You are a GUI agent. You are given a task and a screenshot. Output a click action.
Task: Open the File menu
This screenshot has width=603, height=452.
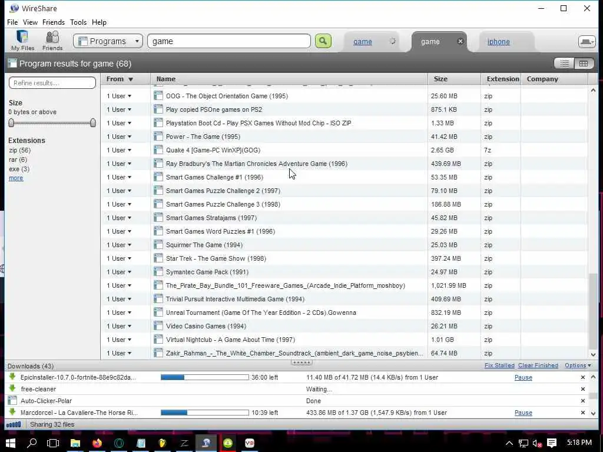12,22
